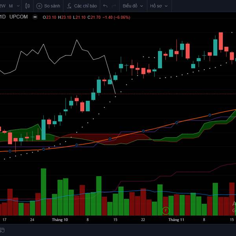
Task: Click the open value O23.10
Action: pos(50,17)
